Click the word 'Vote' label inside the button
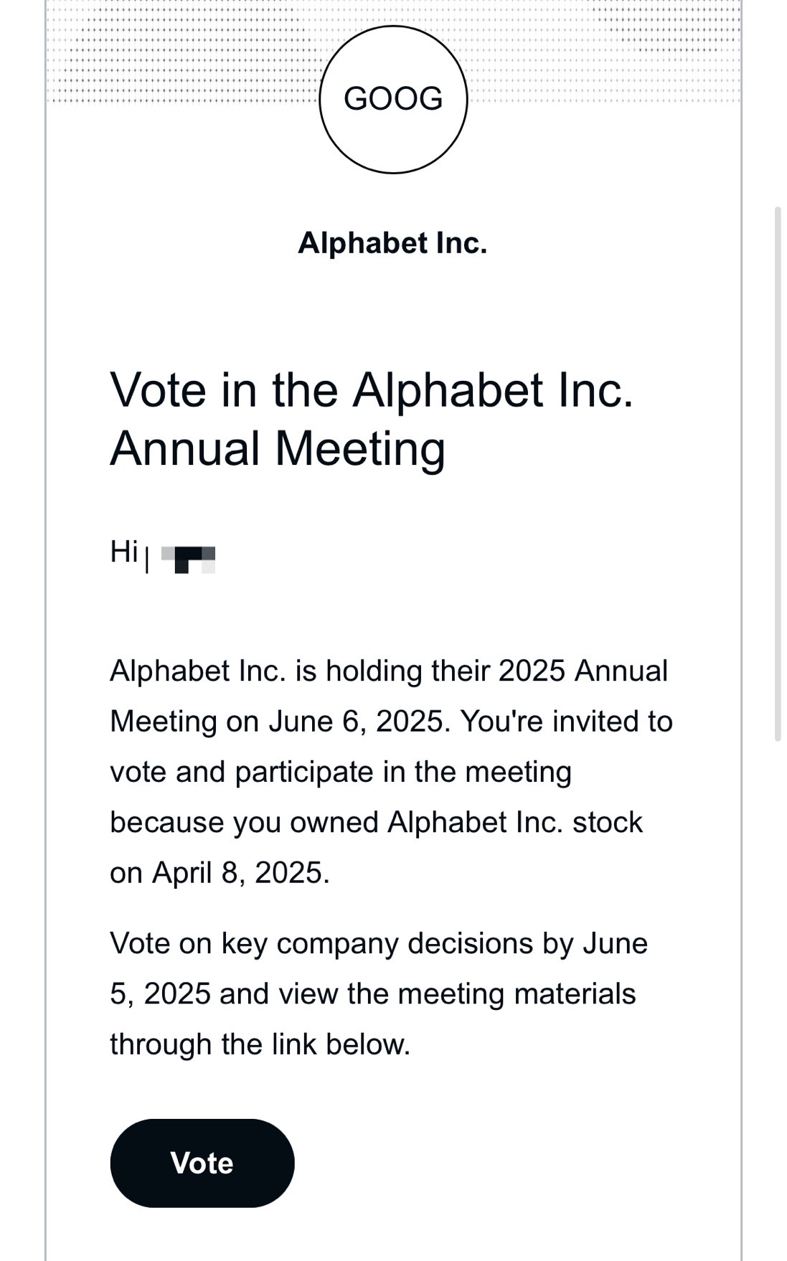Image resolution: width=787 pixels, height=1261 pixels. pos(202,1163)
